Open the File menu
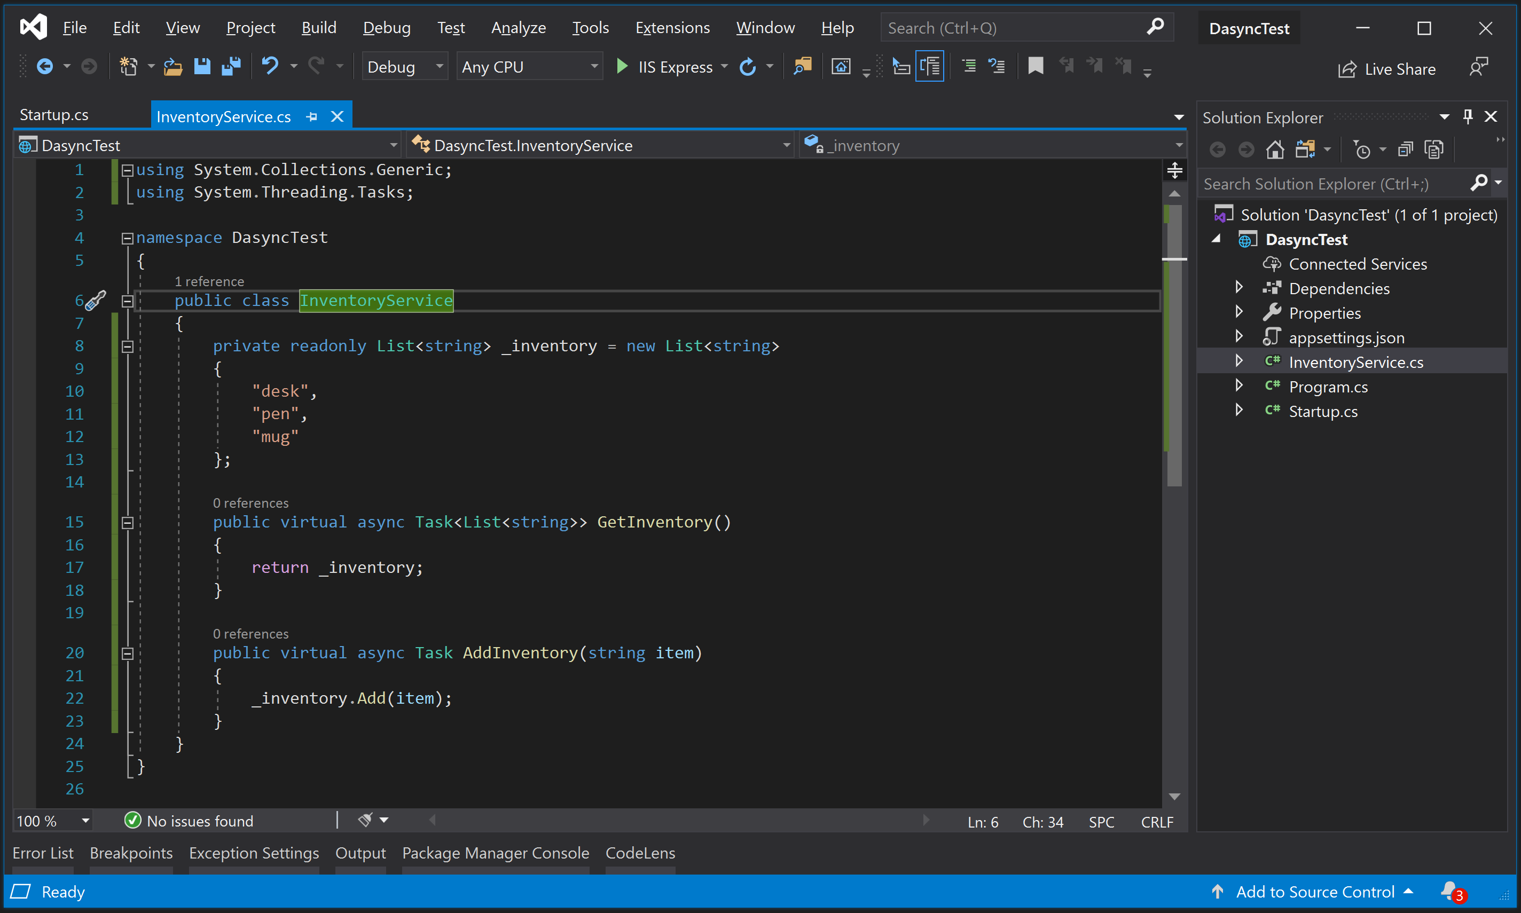Viewport: 1521px width, 913px height. (74, 28)
